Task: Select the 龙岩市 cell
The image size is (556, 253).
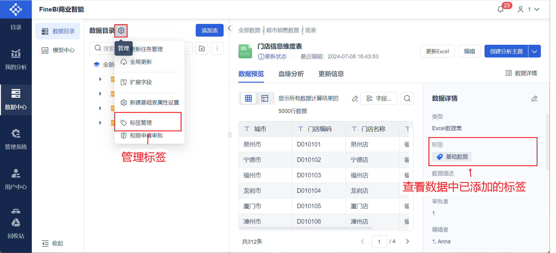Action: tap(265, 191)
